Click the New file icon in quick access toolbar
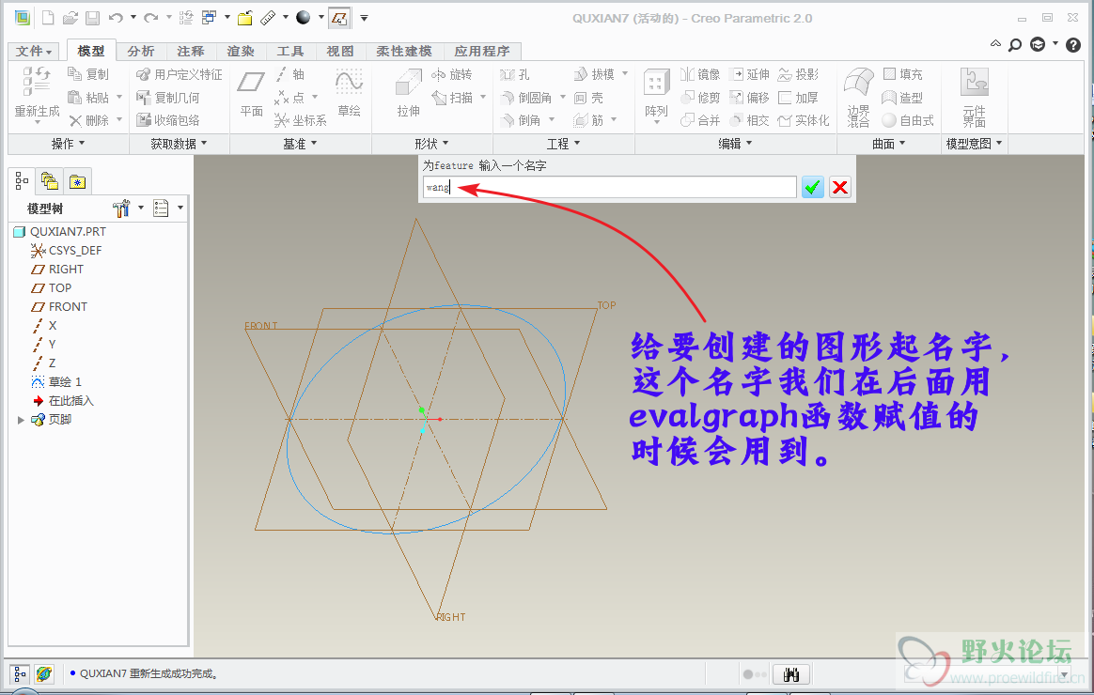The width and height of the screenshot is (1094, 695). click(x=47, y=18)
